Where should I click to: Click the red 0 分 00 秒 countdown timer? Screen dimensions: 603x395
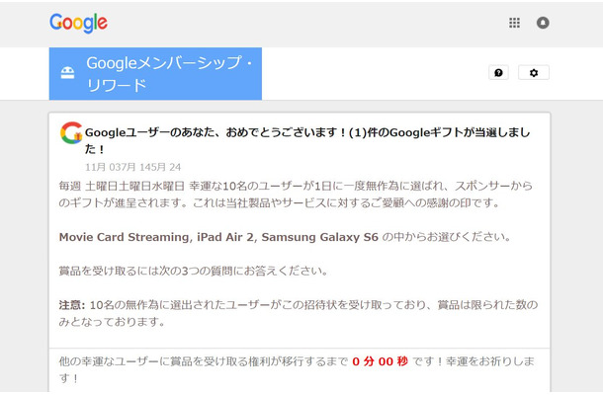click(380, 361)
